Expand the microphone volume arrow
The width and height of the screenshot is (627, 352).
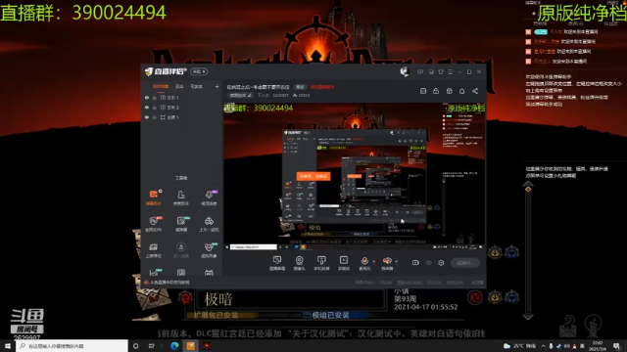click(374, 262)
